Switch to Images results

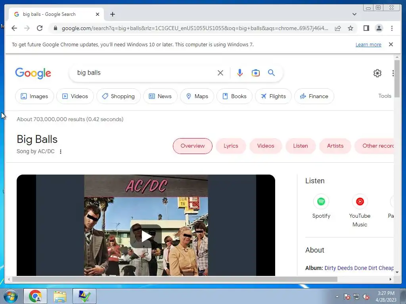click(x=34, y=96)
